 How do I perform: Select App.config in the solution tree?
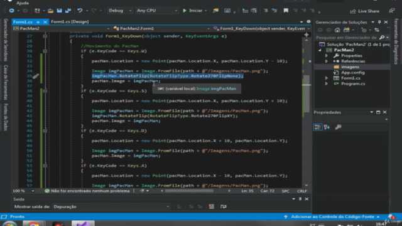pyautogui.click(x=352, y=73)
